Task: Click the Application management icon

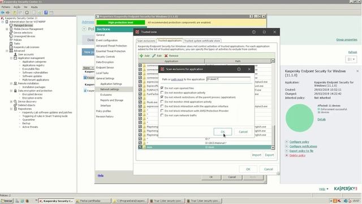Action: [15, 58]
